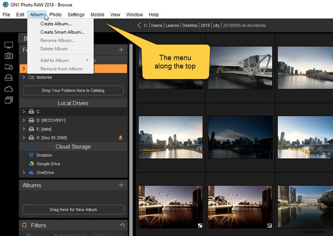Select the skyline thumbnail with yellow barrier
This screenshot has width=333, height=236.
coord(170,137)
